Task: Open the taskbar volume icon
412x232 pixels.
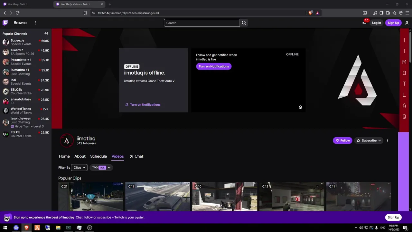Action: [x=361, y=228]
